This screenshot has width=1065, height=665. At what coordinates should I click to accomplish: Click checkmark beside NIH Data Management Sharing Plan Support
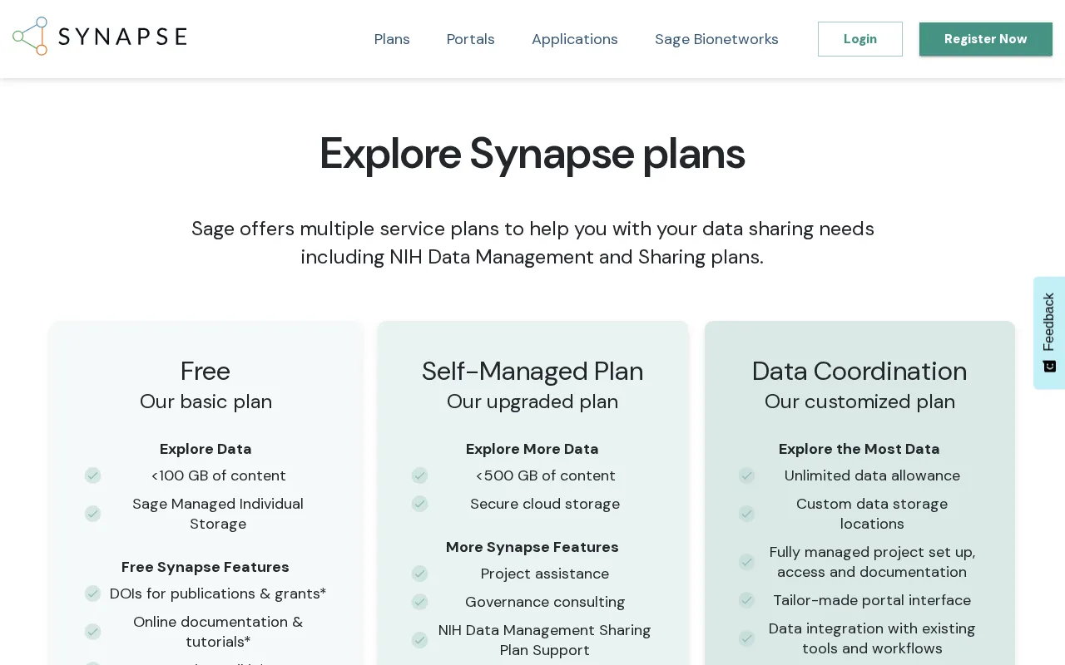click(x=419, y=640)
